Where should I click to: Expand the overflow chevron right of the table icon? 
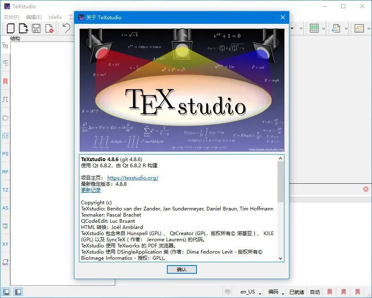pos(323,28)
